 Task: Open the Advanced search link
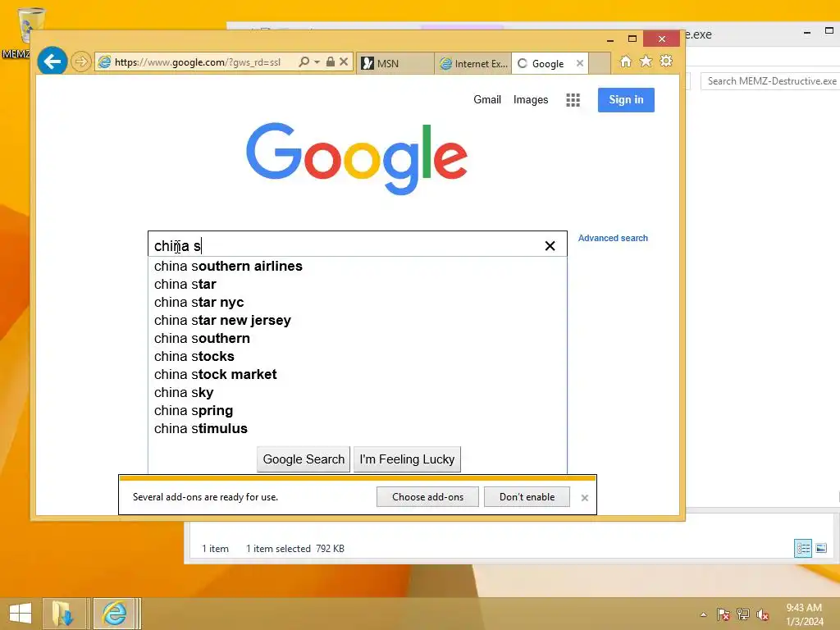[x=613, y=238]
